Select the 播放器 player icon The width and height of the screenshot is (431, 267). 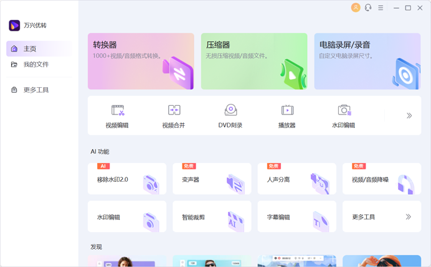click(287, 110)
